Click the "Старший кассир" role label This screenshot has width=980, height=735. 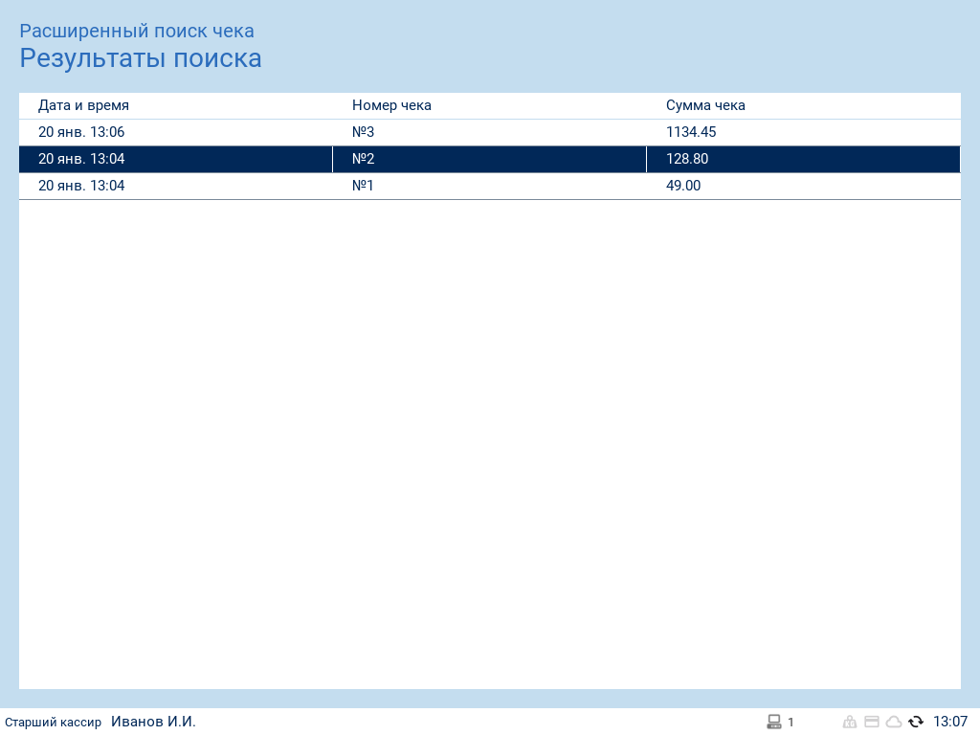click(53, 723)
